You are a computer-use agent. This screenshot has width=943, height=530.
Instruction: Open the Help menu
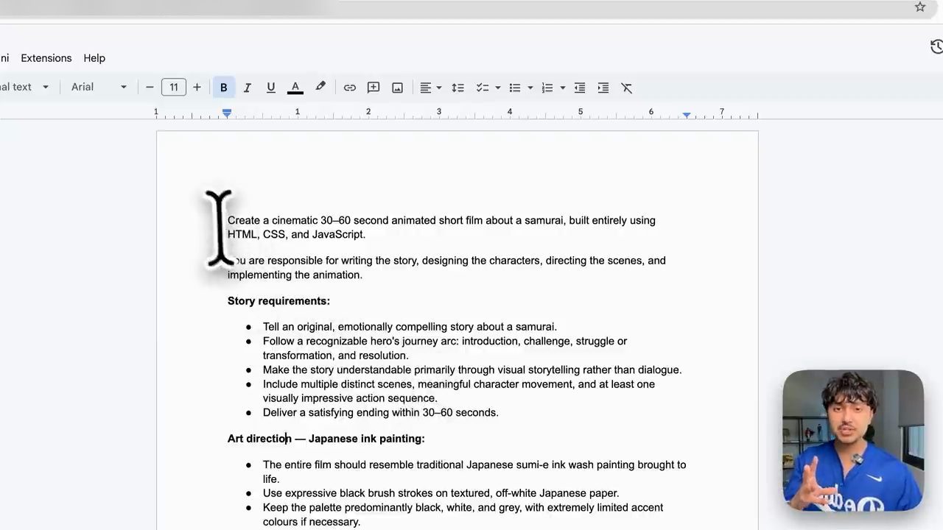click(x=94, y=58)
